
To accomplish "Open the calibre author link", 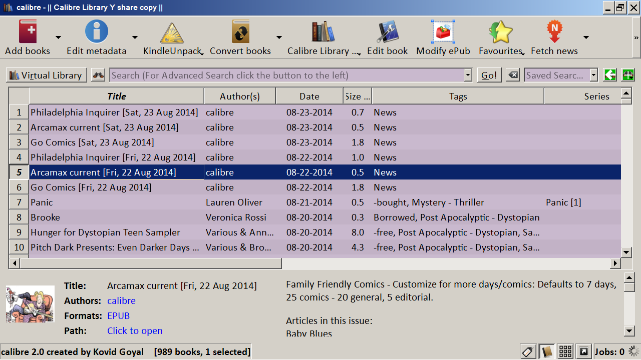I will click(x=121, y=300).
